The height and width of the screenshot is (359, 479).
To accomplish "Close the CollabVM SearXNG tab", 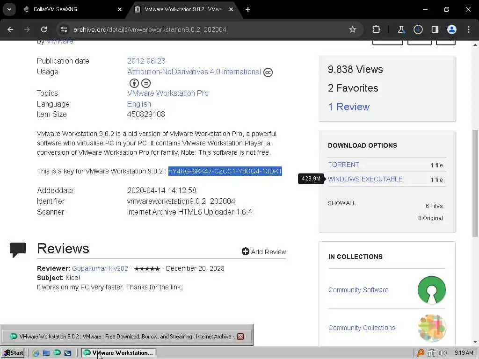I will click(x=120, y=9).
